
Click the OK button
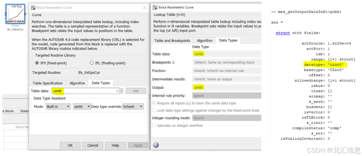pyautogui.click(x=70, y=145)
